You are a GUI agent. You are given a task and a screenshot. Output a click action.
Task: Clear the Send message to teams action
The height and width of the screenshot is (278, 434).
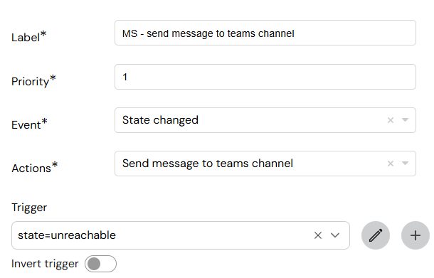[391, 164]
